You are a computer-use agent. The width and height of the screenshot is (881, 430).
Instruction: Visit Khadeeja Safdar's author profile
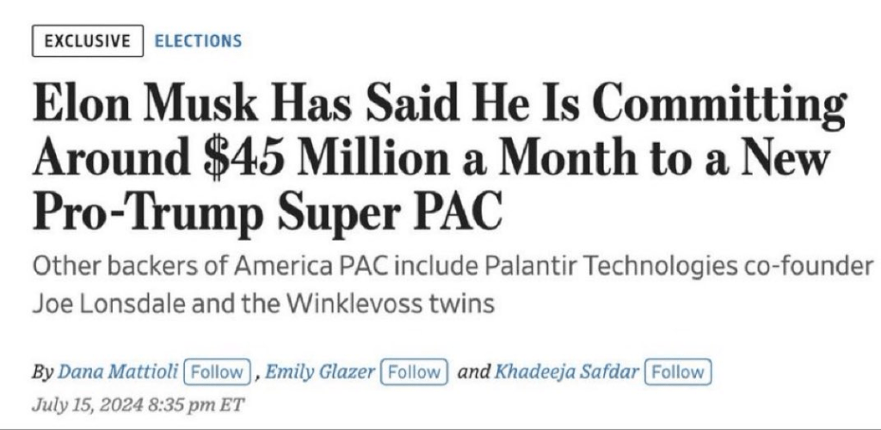[569, 372]
